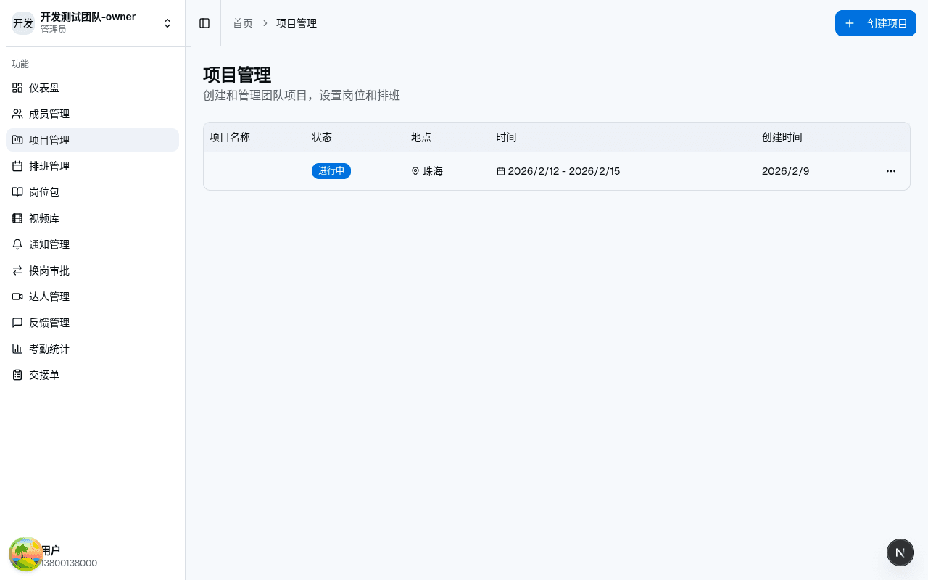The width and height of the screenshot is (928, 580).
Task: Open 排班管理 scheduling management
Action: click(49, 166)
